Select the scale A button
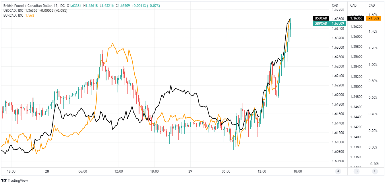Image resolution: width=385 pixels, height=184 pixels. (x=338, y=171)
